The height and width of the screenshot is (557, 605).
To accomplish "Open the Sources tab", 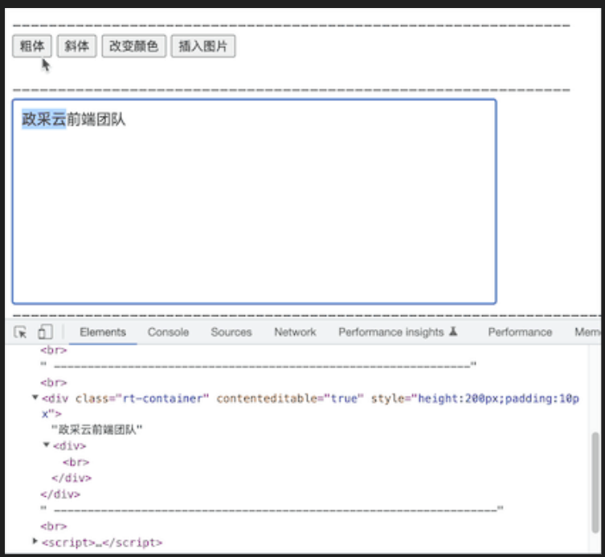I will tap(231, 332).
